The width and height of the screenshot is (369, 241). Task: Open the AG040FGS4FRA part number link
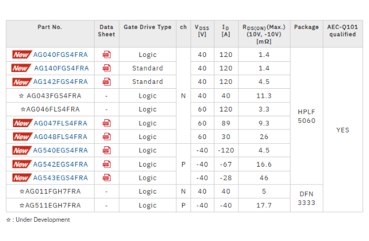(x=61, y=55)
